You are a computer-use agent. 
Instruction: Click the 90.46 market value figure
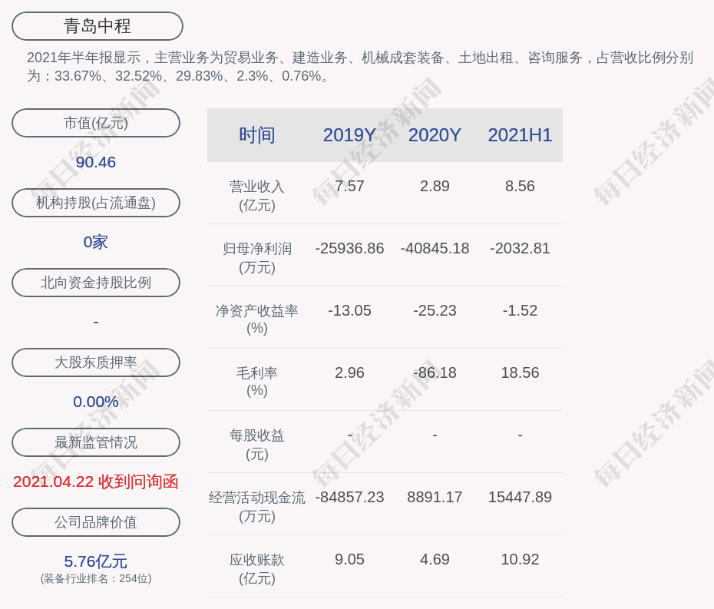click(96, 162)
